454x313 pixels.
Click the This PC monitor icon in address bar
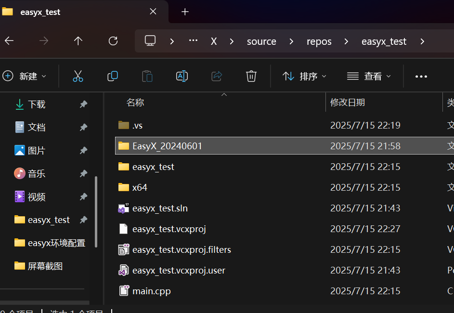[150, 41]
